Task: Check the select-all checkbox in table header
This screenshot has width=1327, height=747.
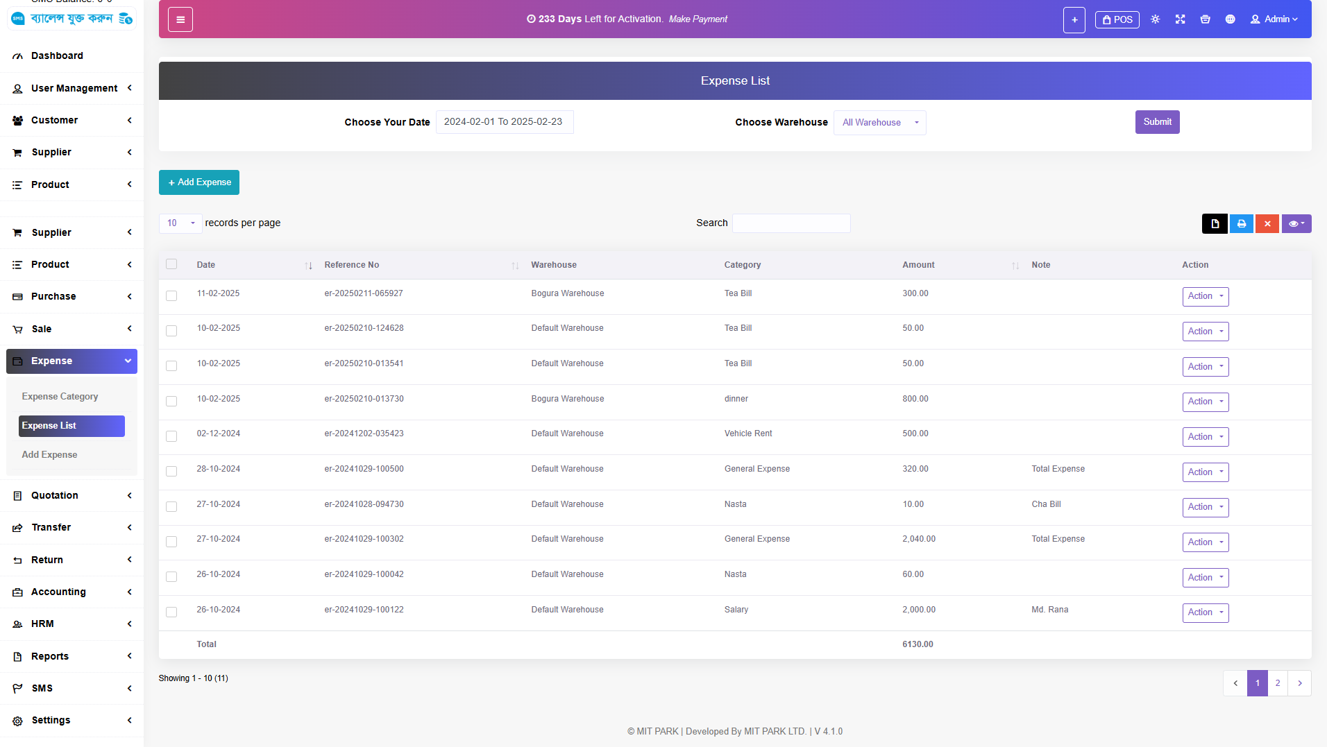Action: point(171,264)
